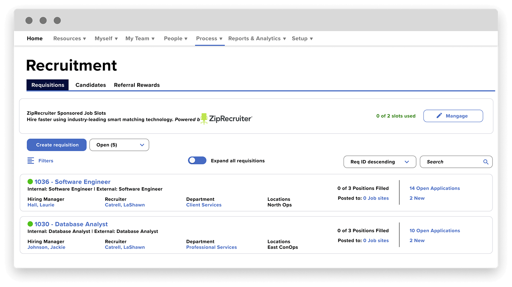The height and width of the screenshot is (287, 512).
Task: Open the Open (5) status dropdown
Action: point(119,145)
